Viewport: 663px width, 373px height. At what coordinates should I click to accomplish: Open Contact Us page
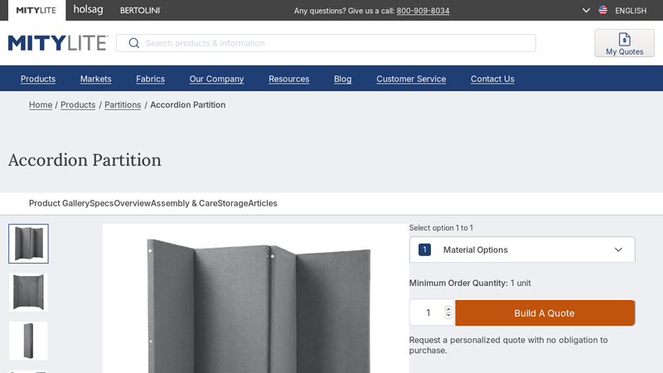(x=492, y=79)
